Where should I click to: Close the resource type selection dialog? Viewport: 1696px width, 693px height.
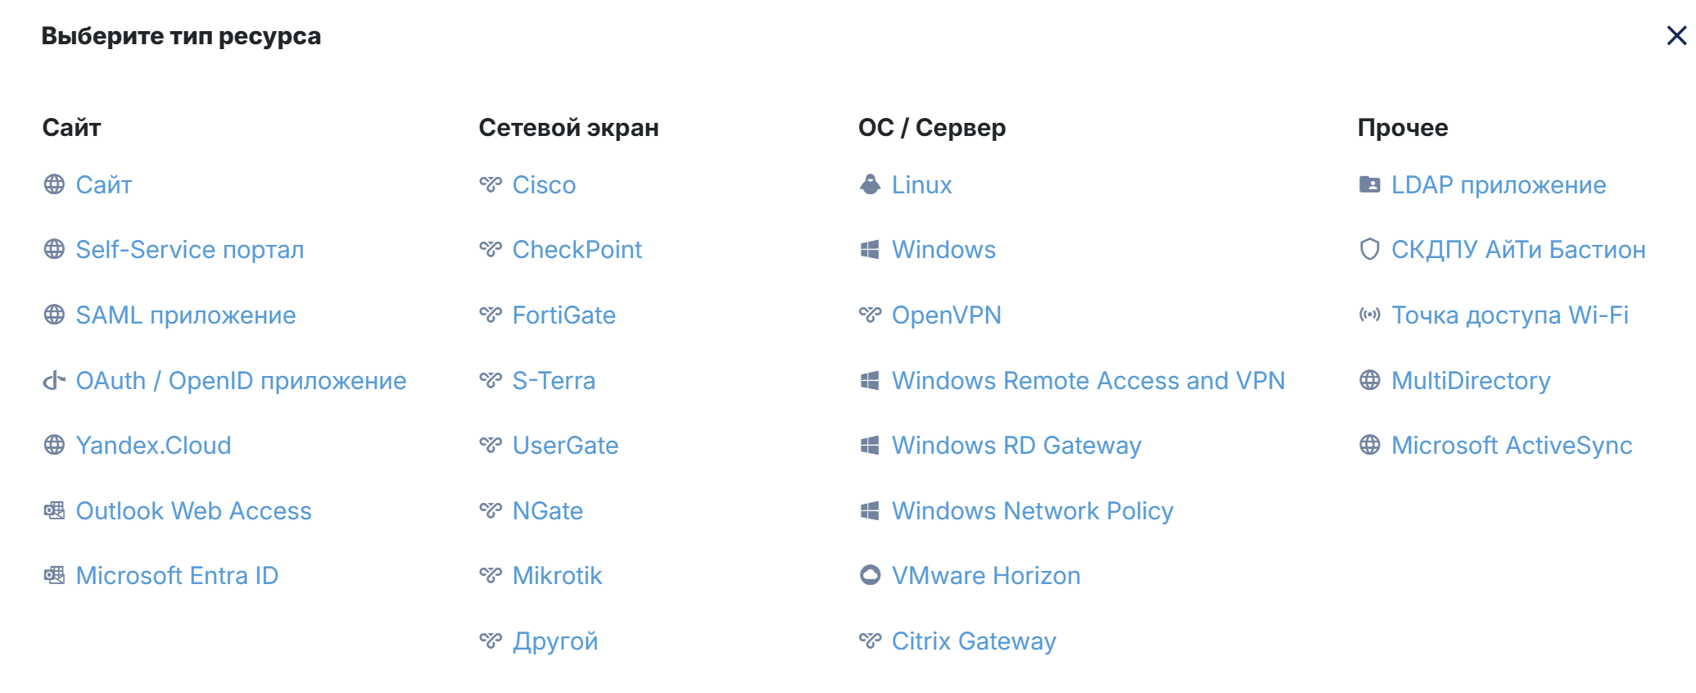click(1676, 35)
